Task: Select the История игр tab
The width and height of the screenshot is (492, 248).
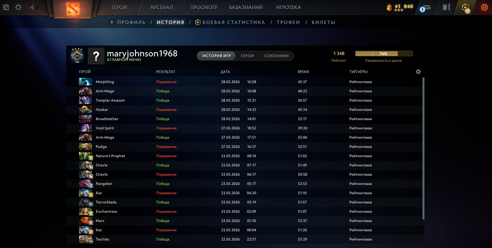Action: [217, 56]
